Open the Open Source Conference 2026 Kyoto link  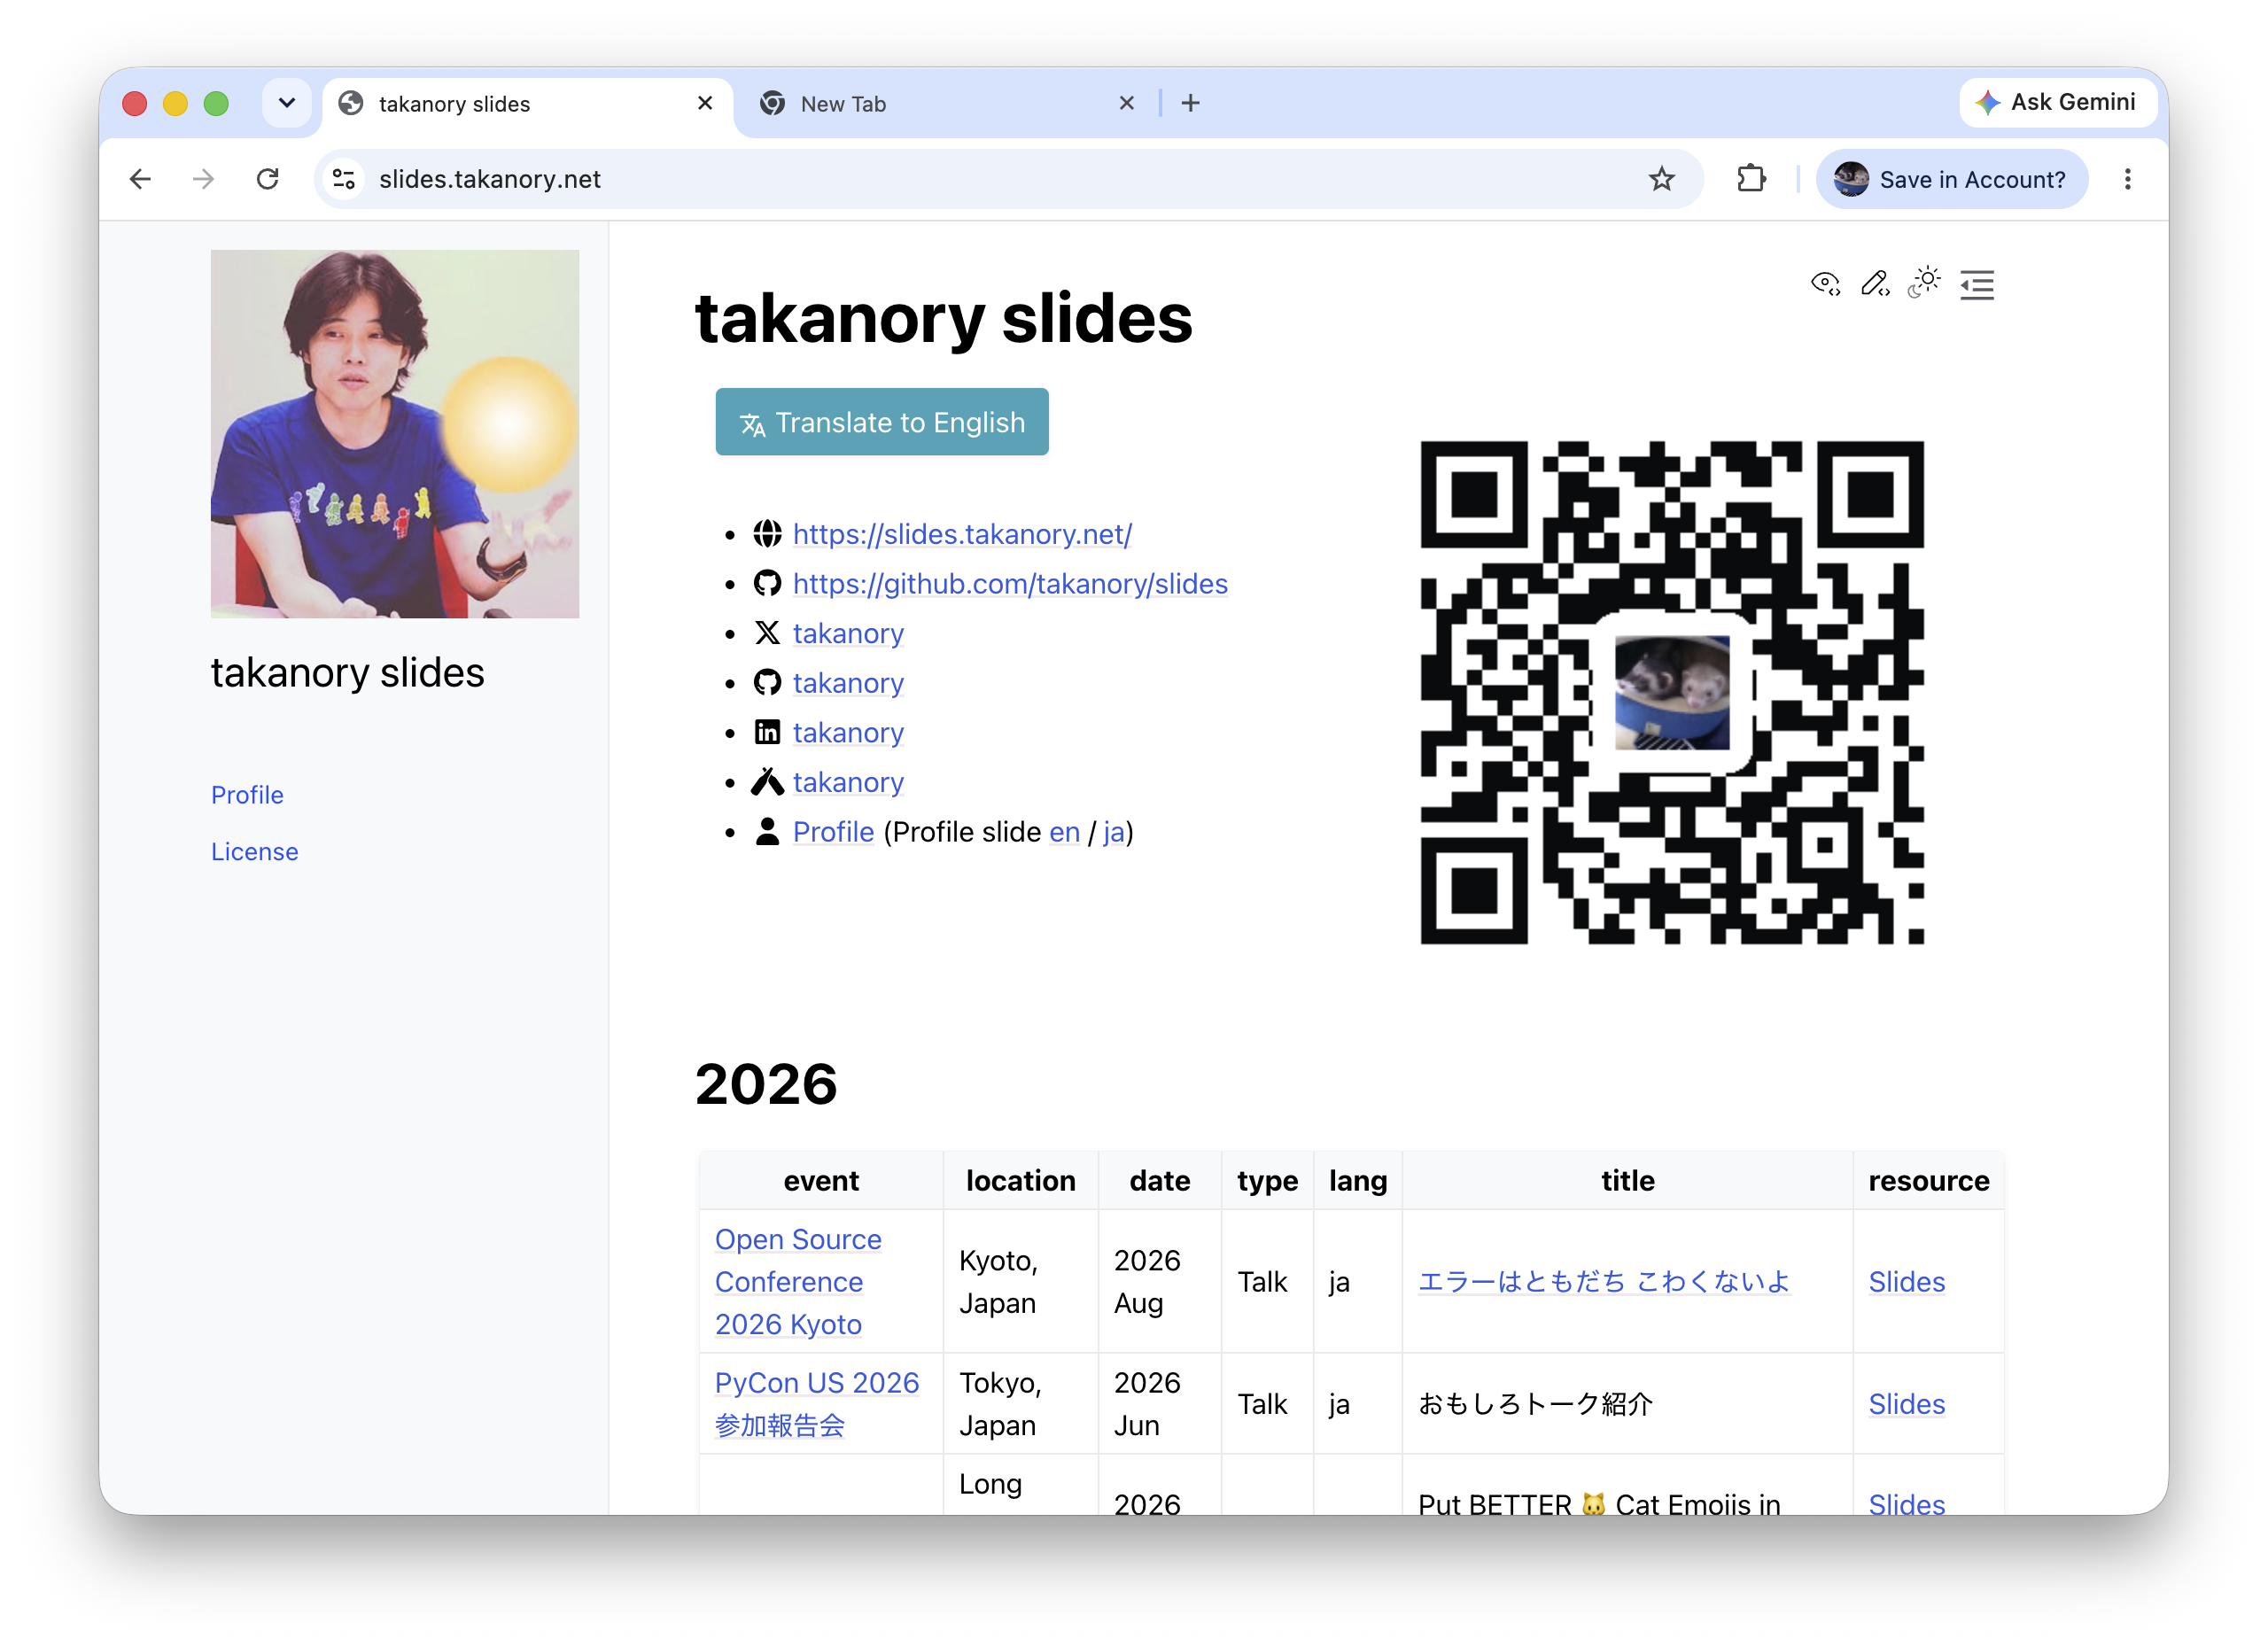798,1282
